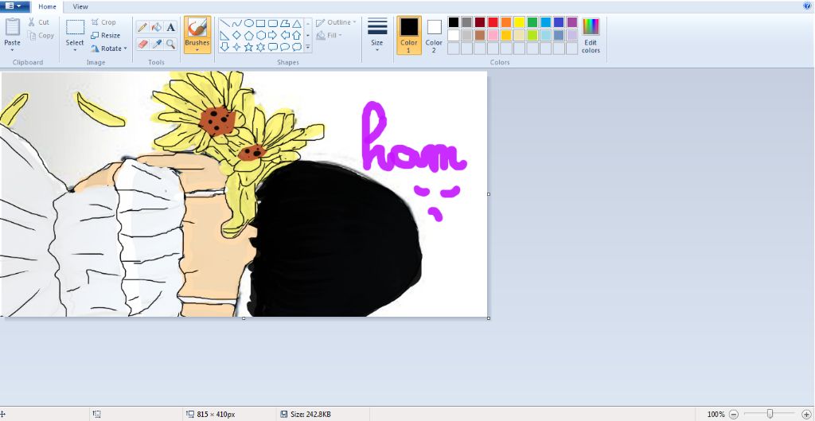Click the Resize button

pos(106,35)
